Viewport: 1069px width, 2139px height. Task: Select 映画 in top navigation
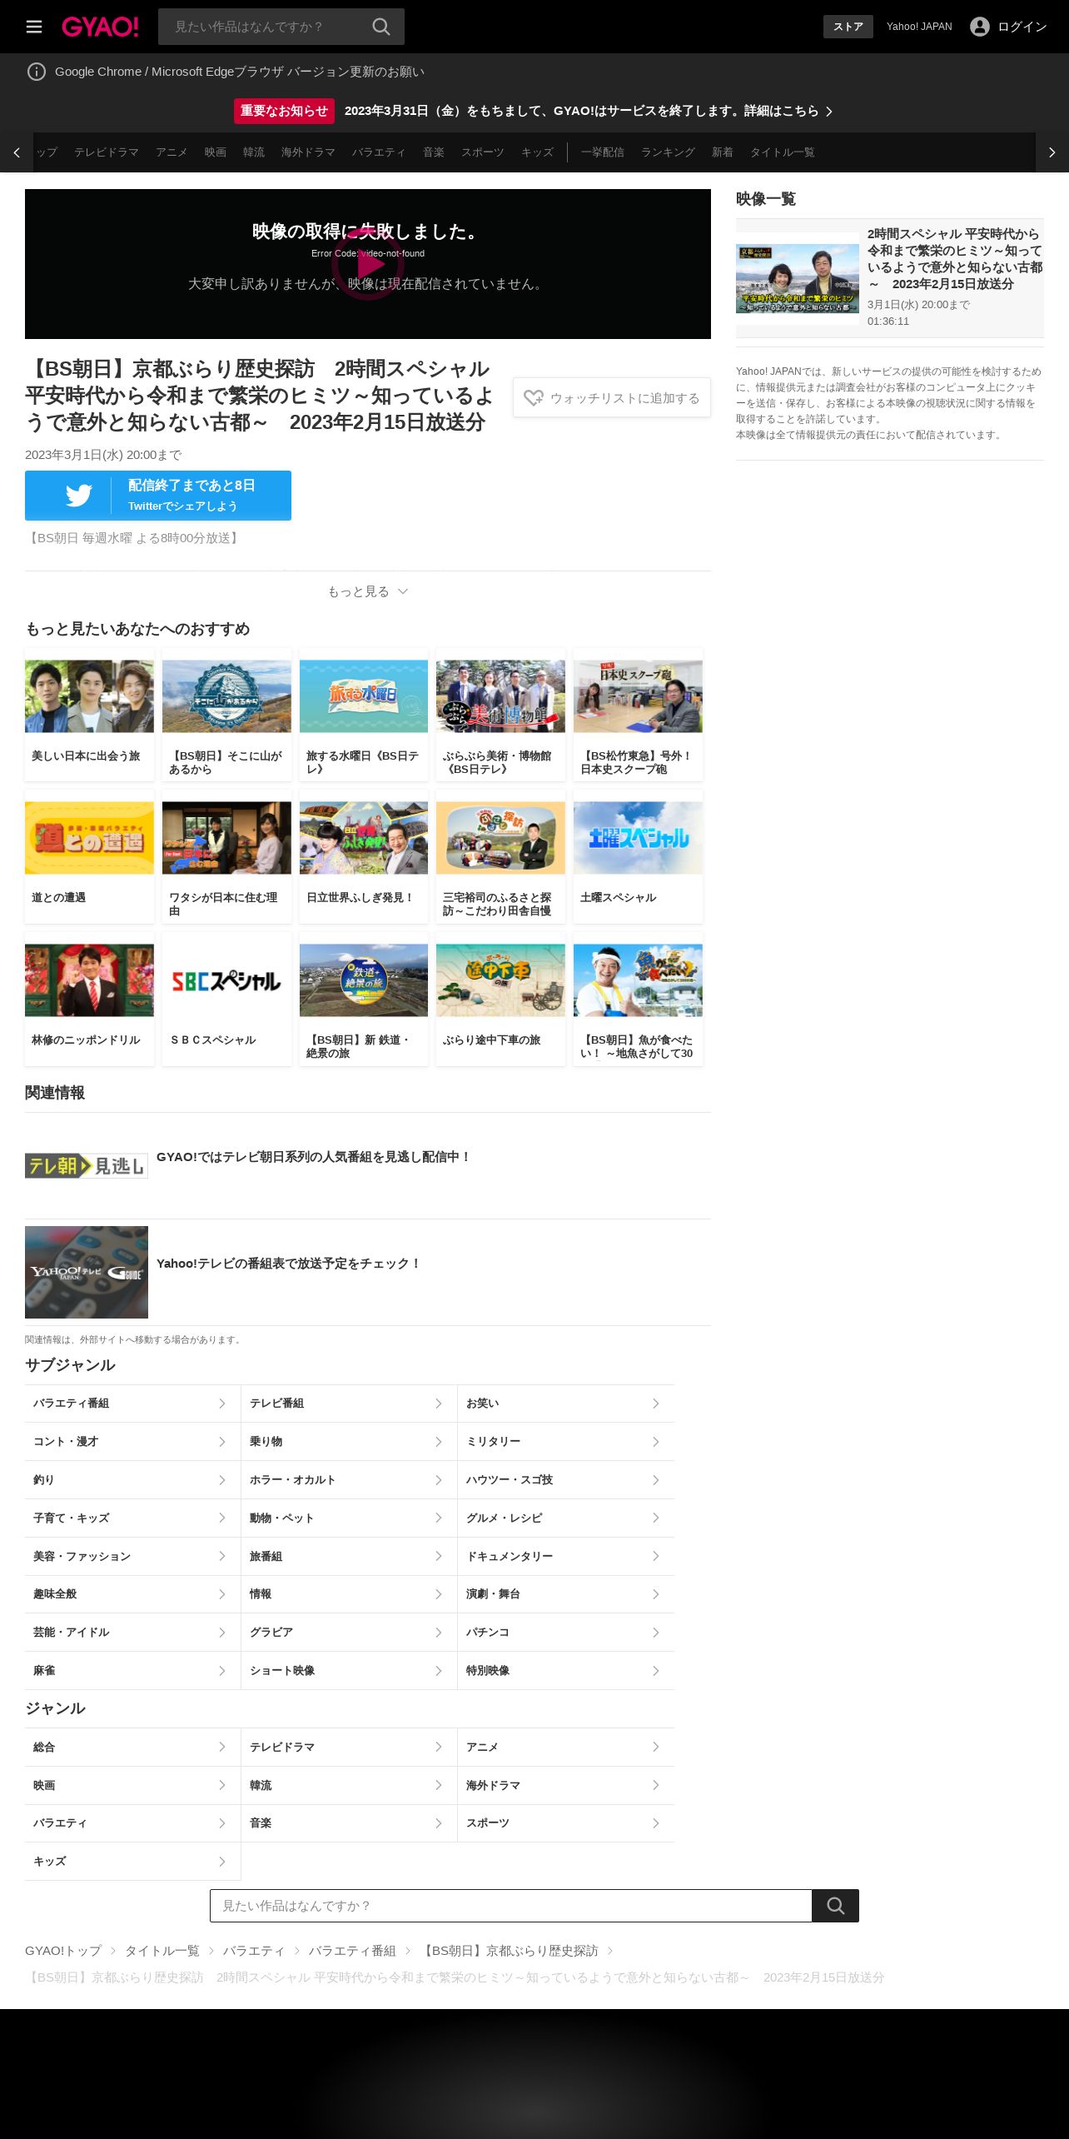[x=216, y=152]
